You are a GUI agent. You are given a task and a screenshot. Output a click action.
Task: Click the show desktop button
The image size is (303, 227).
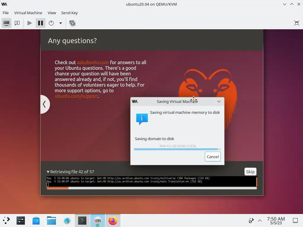coord(295,220)
